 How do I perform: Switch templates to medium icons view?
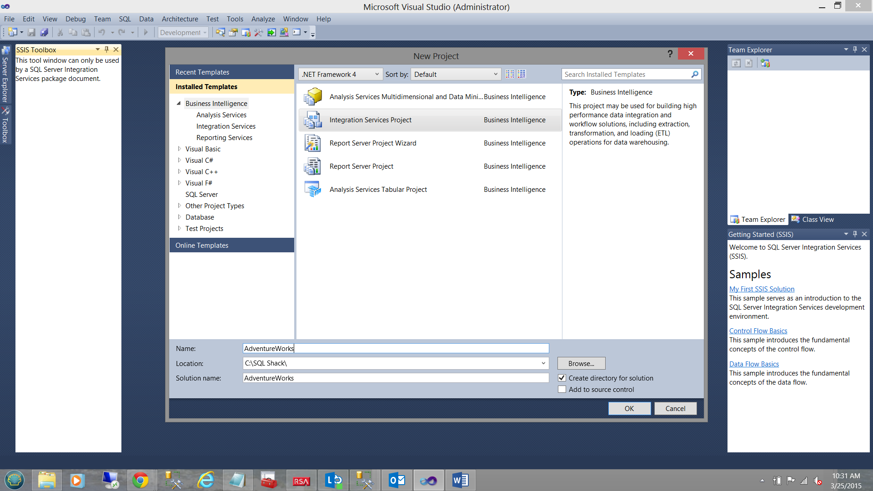[x=522, y=74]
